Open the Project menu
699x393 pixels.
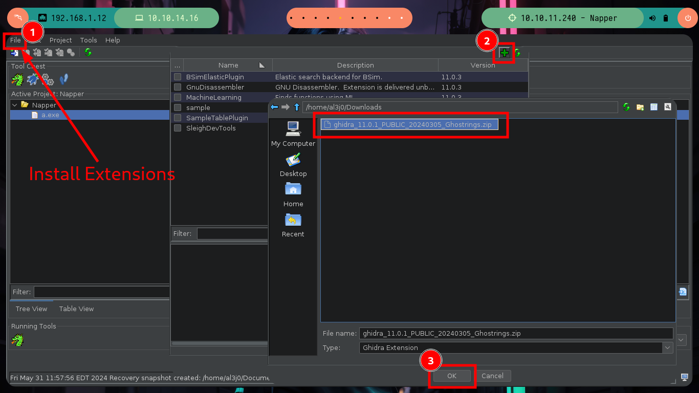point(60,40)
